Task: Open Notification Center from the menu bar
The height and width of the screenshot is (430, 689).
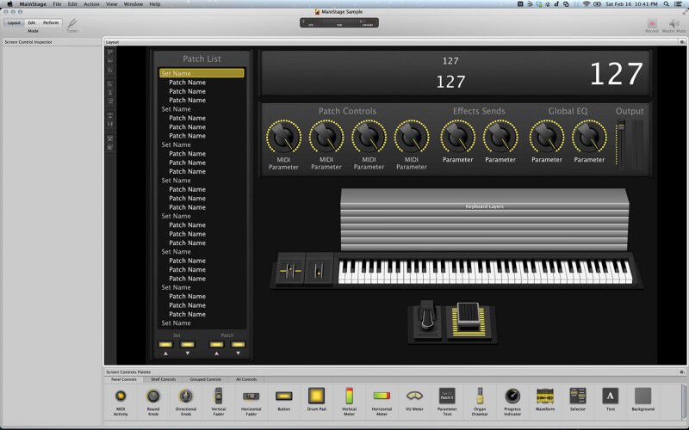Action: pos(679,4)
